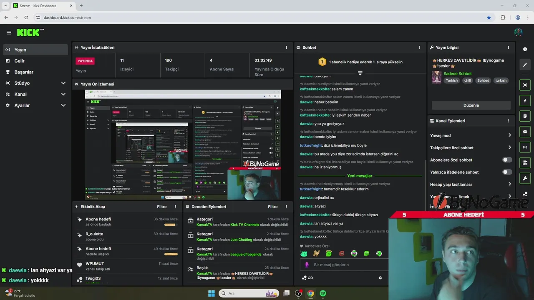Open the Sadece Sohbet category link

457,74
